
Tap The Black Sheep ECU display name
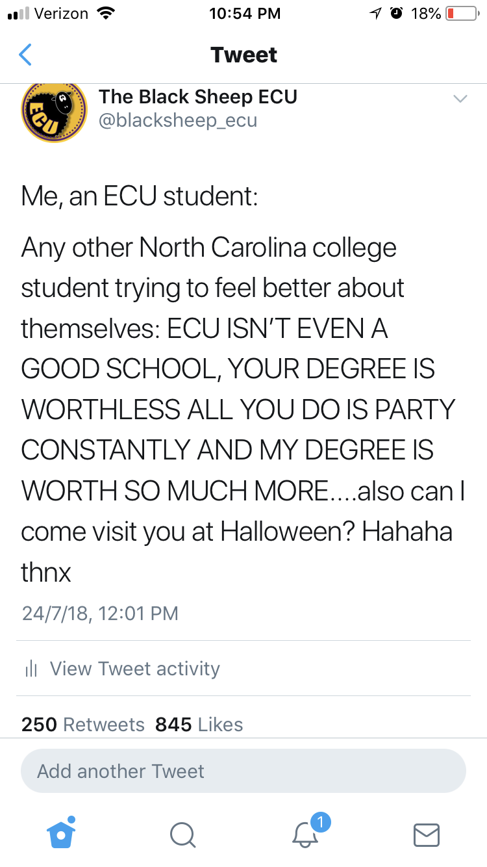(198, 97)
